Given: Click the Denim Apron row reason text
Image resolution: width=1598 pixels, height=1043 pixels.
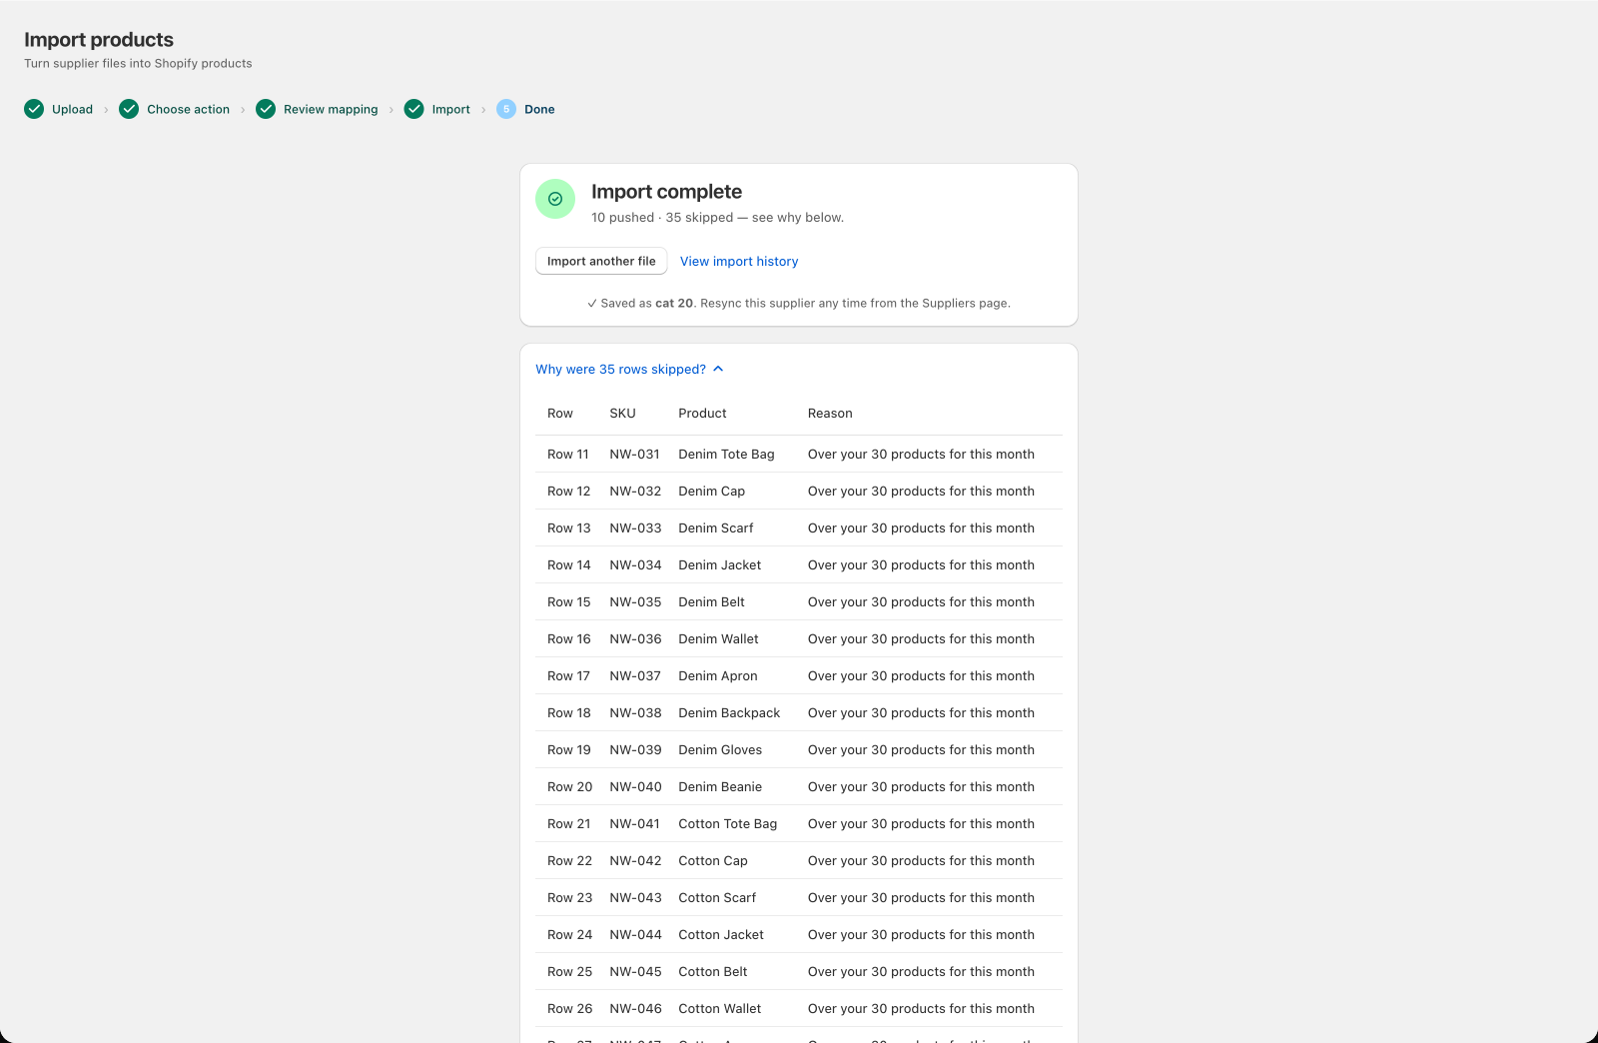Looking at the screenshot, I should [x=921, y=676].
